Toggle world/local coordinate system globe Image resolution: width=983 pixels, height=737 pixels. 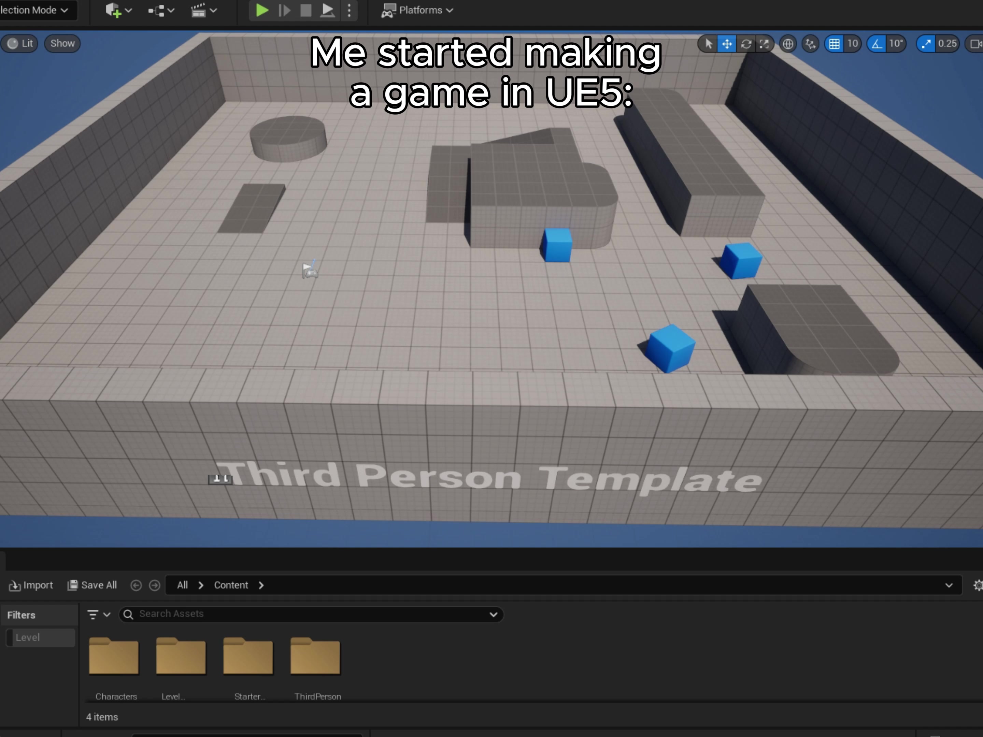point(788,44)
